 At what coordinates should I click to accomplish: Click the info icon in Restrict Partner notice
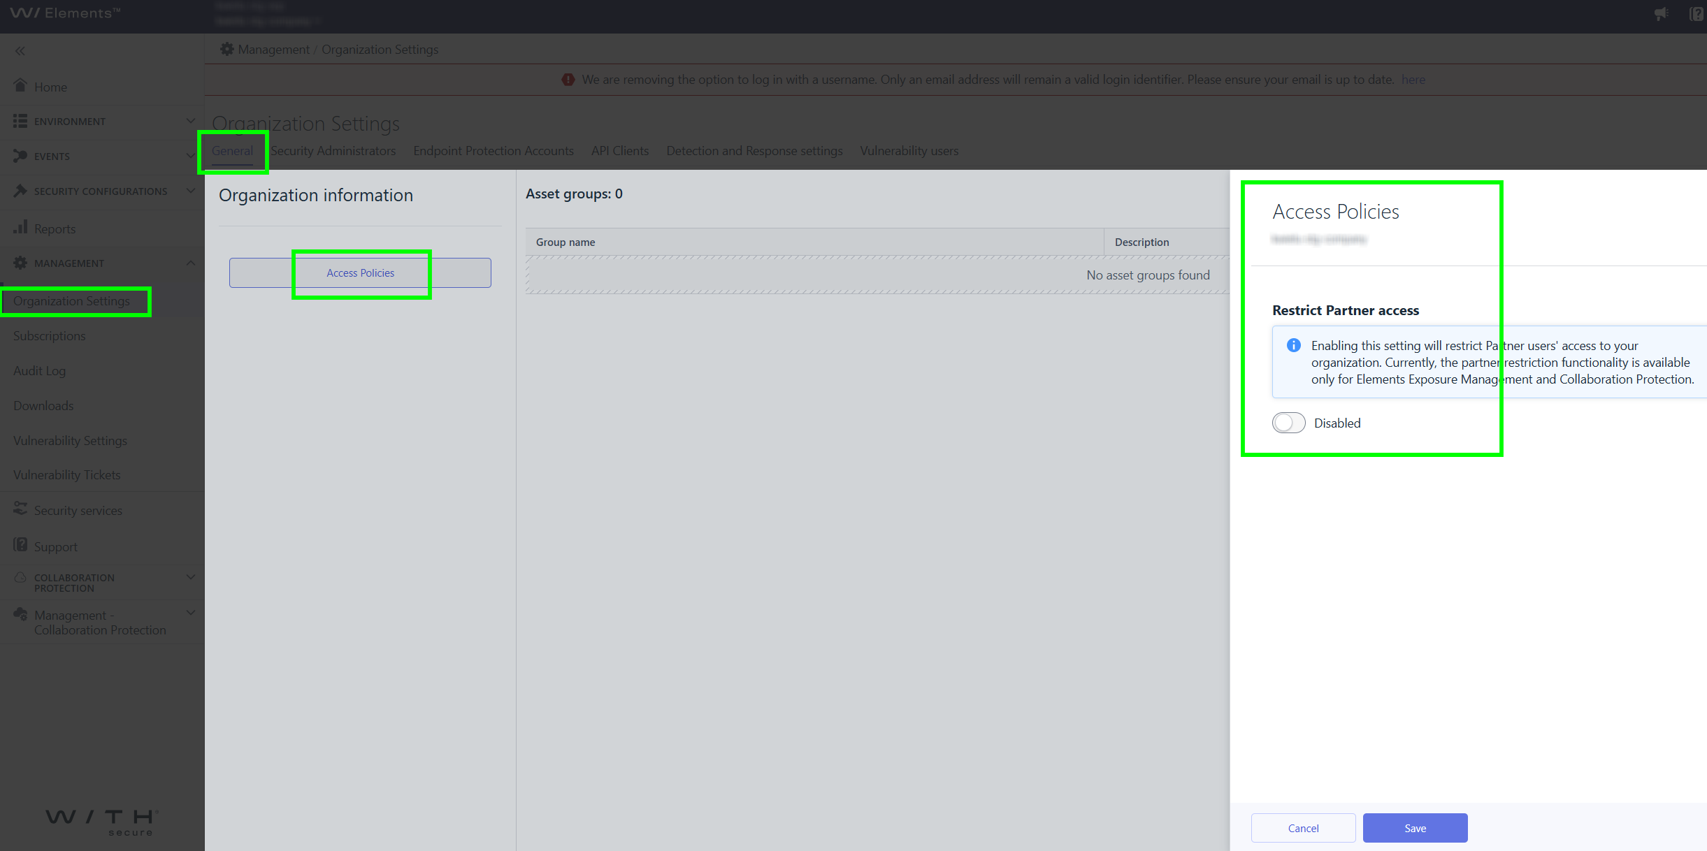point(1294,345)
